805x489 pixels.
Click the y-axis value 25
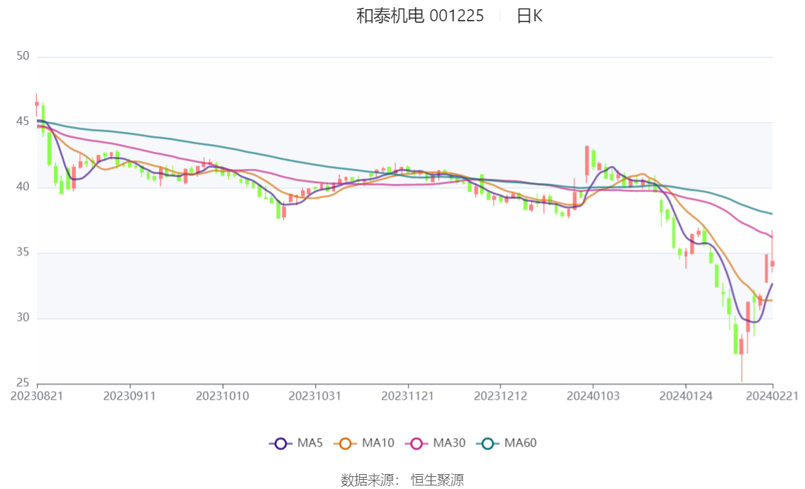point(23,383)
